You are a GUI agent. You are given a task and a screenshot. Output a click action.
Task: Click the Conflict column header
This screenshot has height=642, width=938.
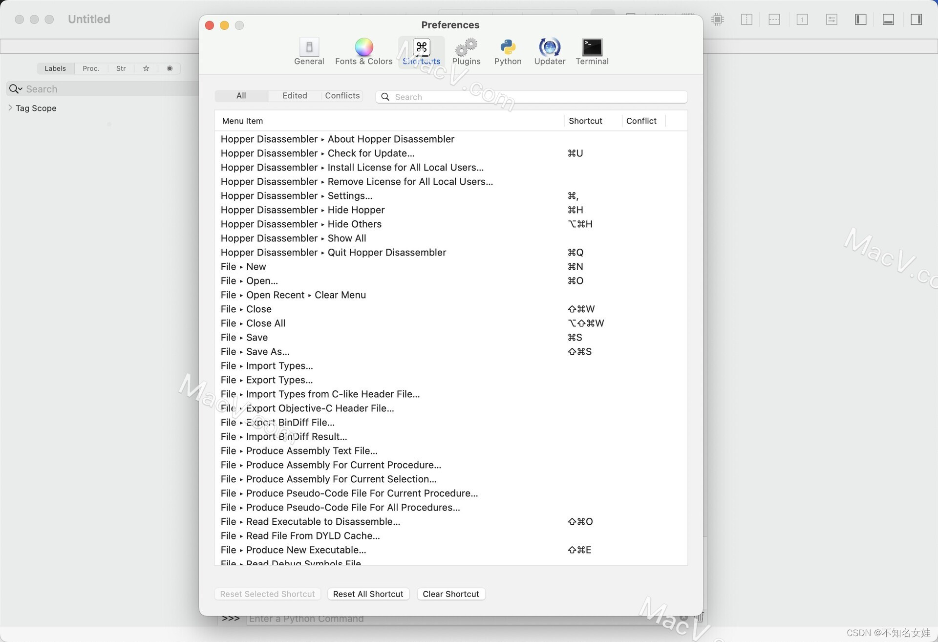tap(643, 121)
